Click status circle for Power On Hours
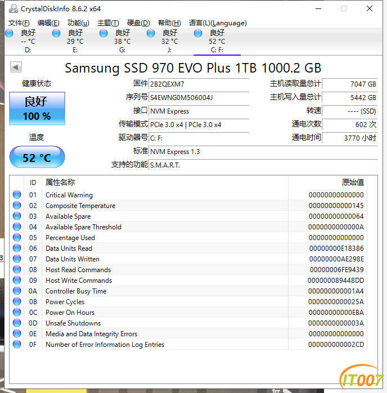Screen dimensions: 387x393 click(17, 312)
